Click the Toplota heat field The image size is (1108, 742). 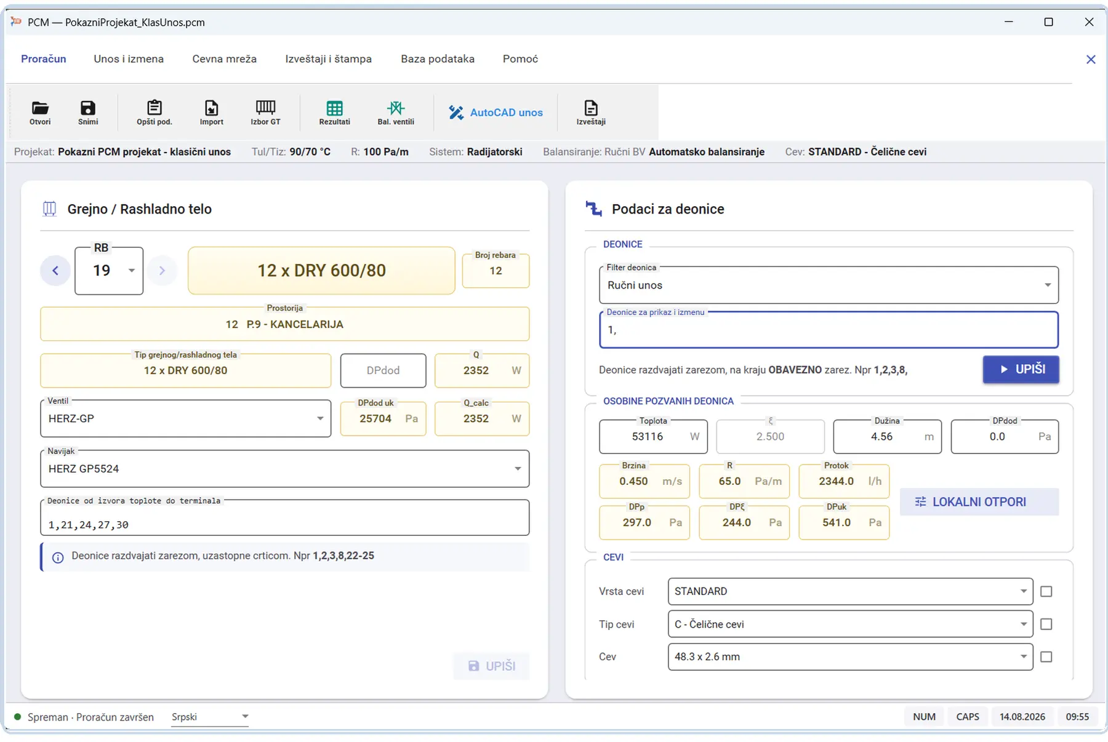(653, 437)
